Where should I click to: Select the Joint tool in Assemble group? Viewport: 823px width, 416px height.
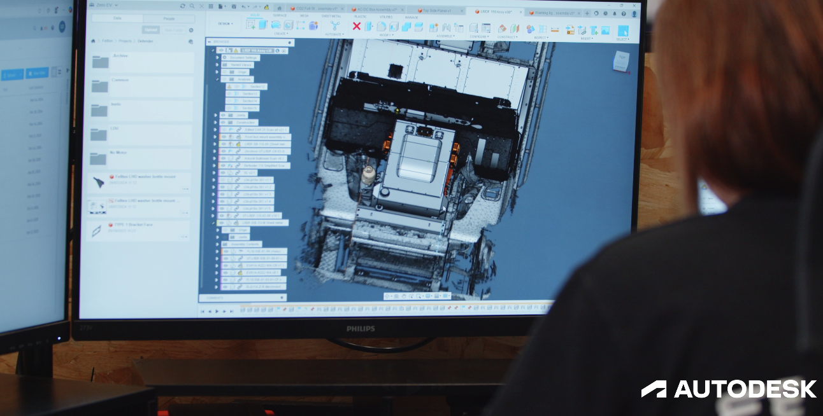tap(446, 27)
